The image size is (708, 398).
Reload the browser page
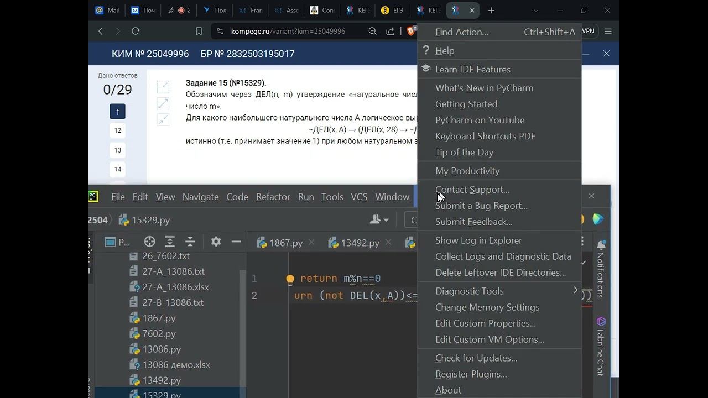pos(136,32)
